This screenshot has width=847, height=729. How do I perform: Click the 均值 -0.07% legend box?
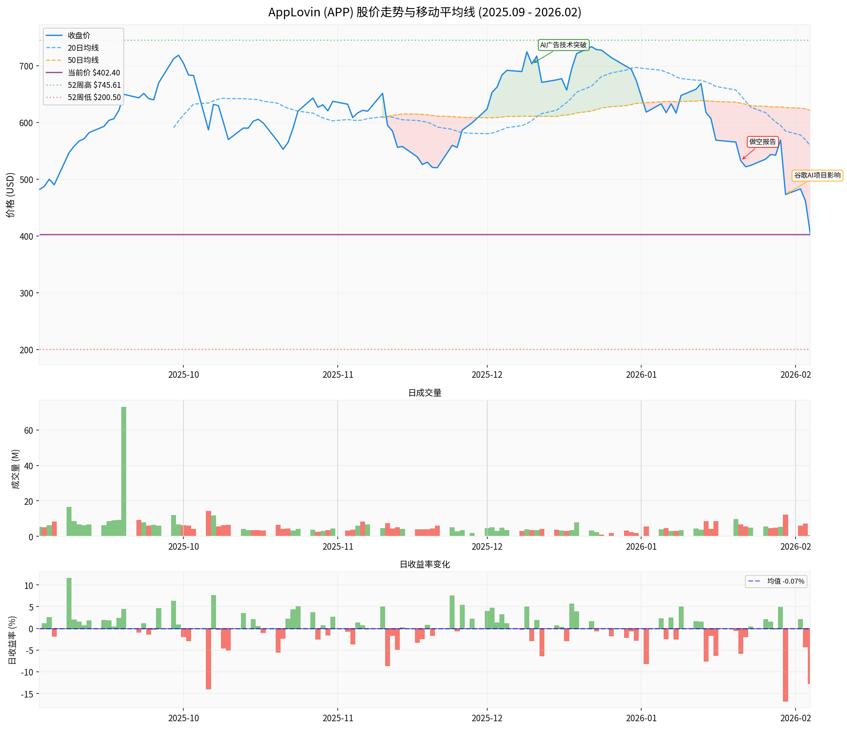(x=776, y=581)
